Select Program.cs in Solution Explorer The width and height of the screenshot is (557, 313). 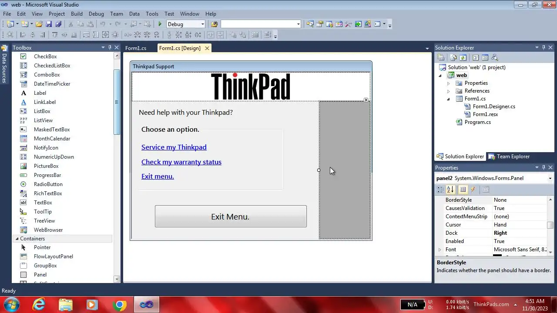(477, 122)
